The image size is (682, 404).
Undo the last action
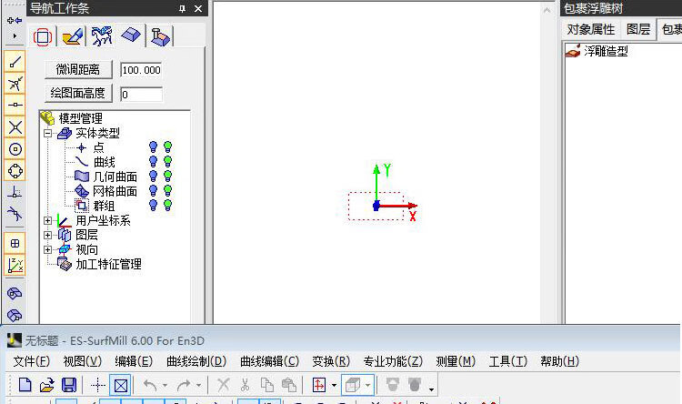(x=150, y=385)
